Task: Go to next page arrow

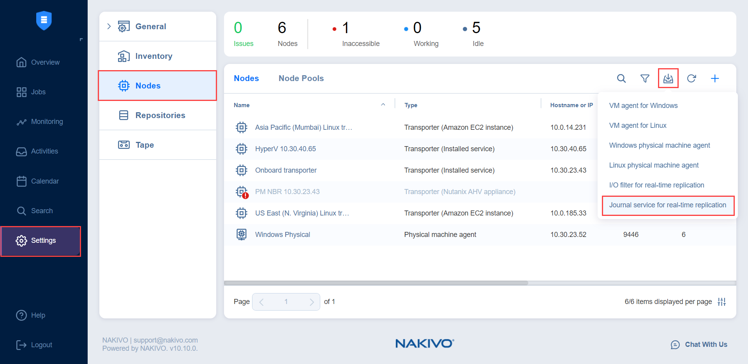Action: click(311, 302)
